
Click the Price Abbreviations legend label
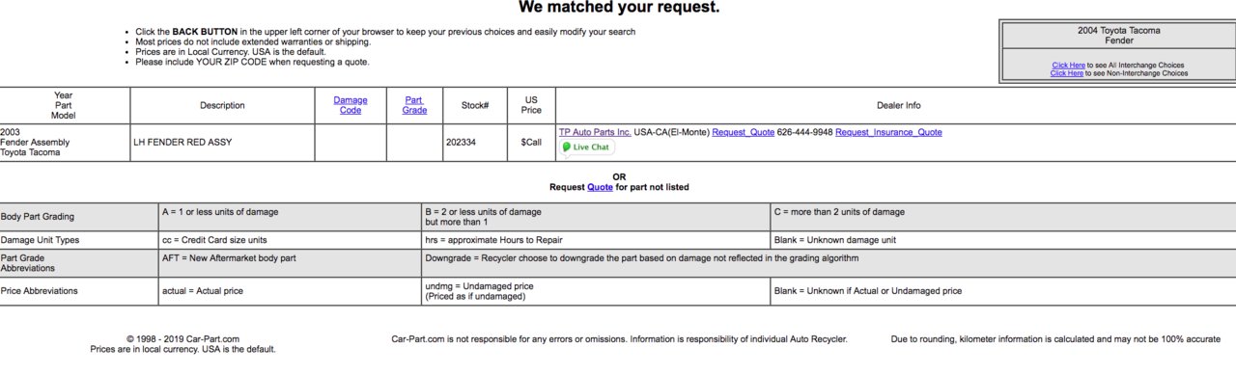[x=40, y=290]
